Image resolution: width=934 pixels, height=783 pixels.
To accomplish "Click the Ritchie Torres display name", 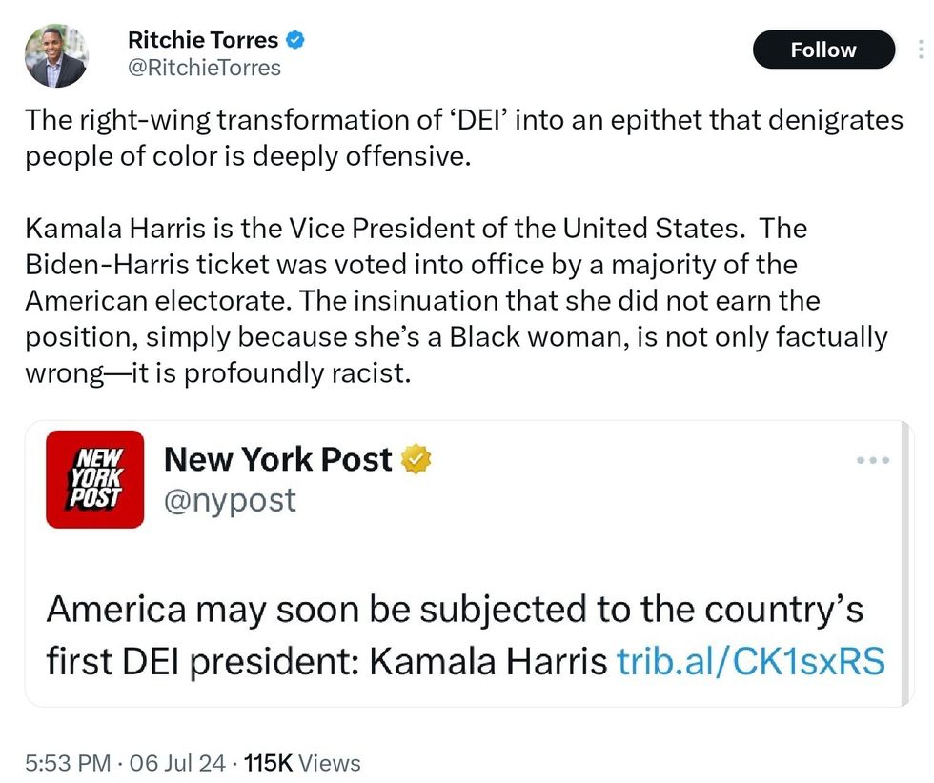I will tap(202, 41).
